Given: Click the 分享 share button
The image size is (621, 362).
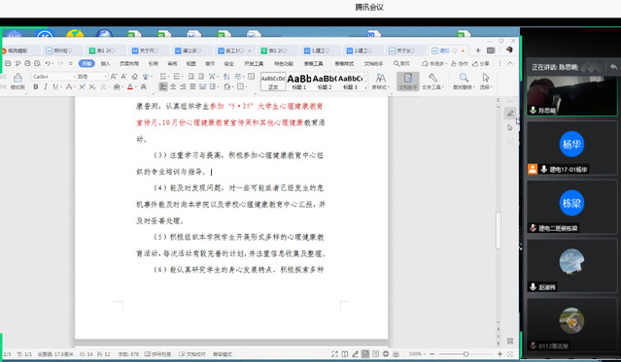Looking at the screenshot, I should 481,63.
